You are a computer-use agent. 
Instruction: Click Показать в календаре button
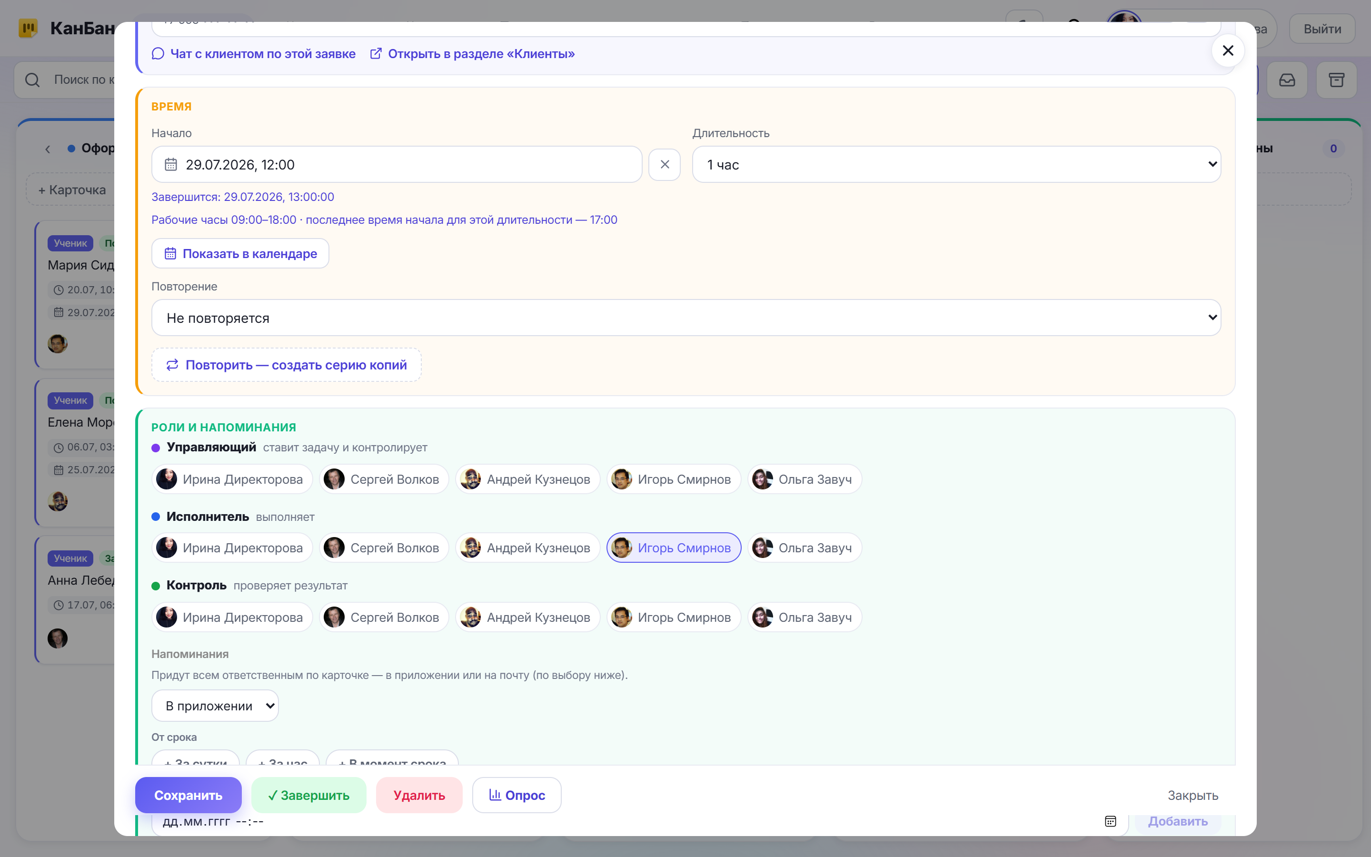(x=240, y=253)
